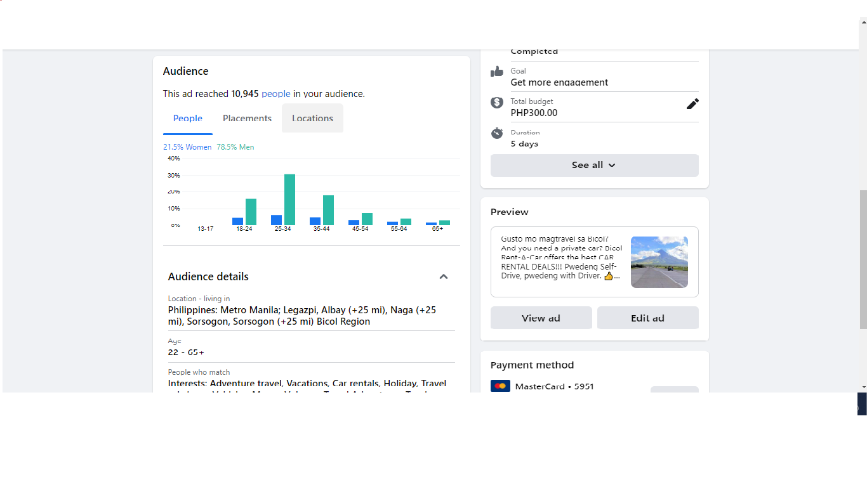Open the Placements tab
The image size is (867, 487).
247,119
